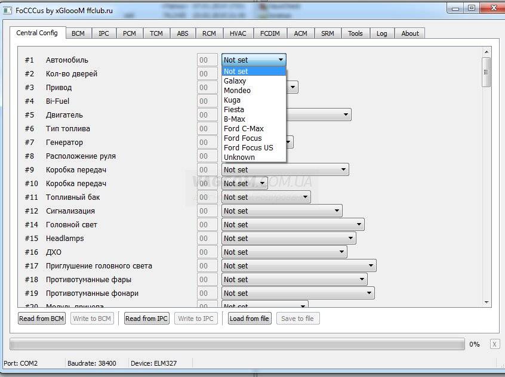Click the #1 Автомобиль hex value field

[207, 60]
